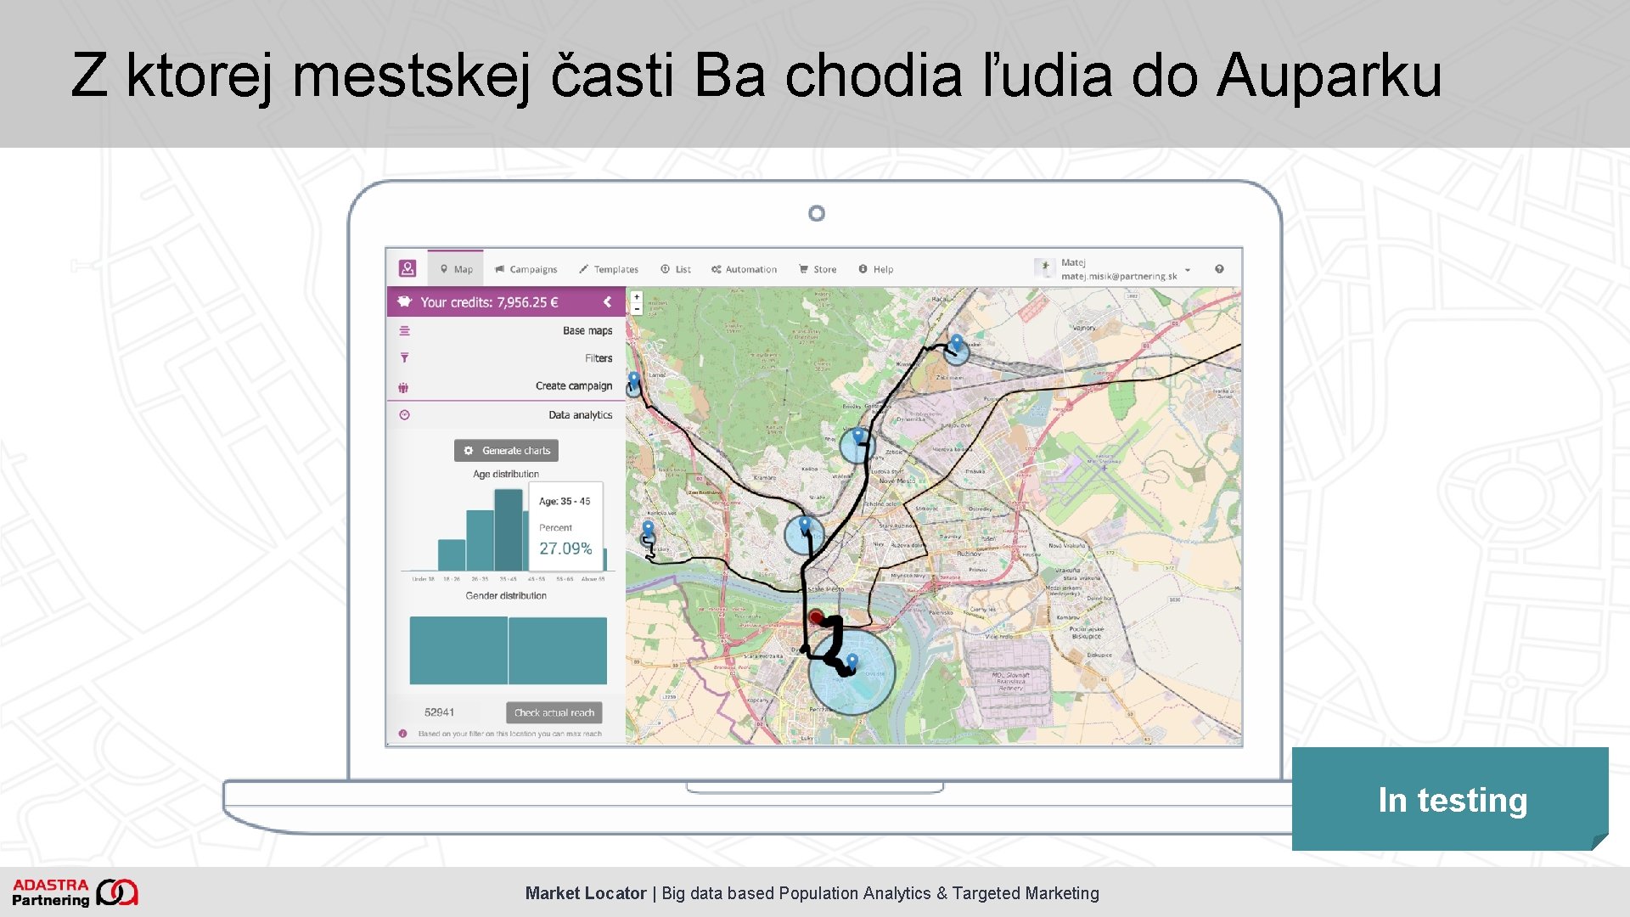Expand the left sidebar panel arrow
Screen dimensions: 1630x917
tap(609, 301)
